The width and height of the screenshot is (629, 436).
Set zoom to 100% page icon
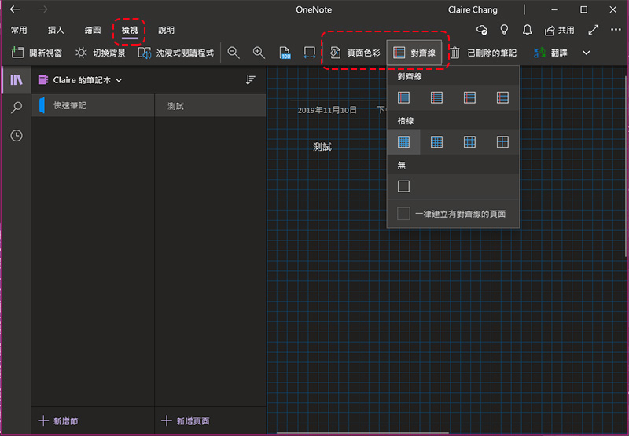(285, 53)
